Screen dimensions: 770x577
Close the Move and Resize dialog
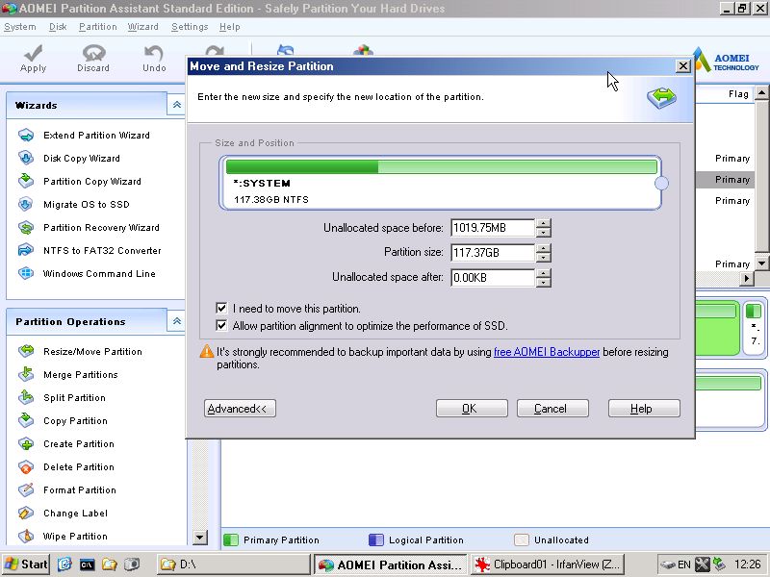coord(682,66)
